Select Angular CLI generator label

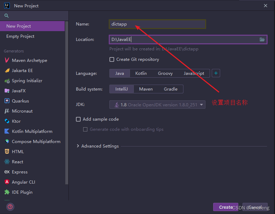pyautogui.click(x=23, y=182)
